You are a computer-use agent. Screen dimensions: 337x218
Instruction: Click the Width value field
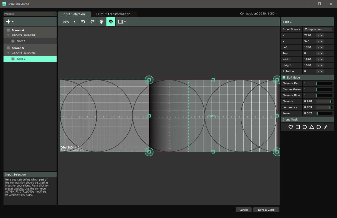tap(309, 59)
